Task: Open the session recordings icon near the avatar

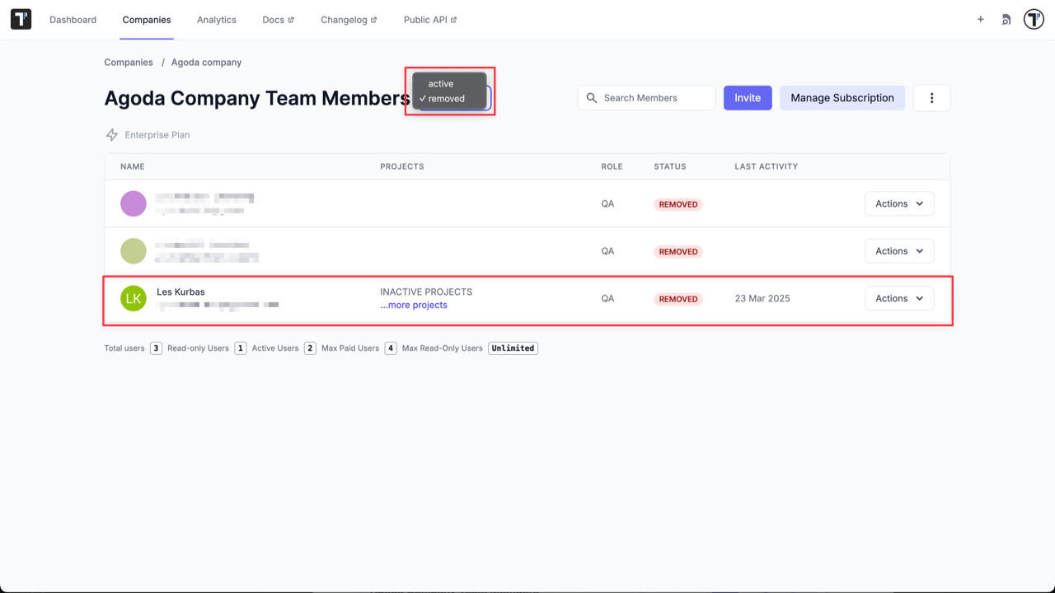Action: 1006,19
